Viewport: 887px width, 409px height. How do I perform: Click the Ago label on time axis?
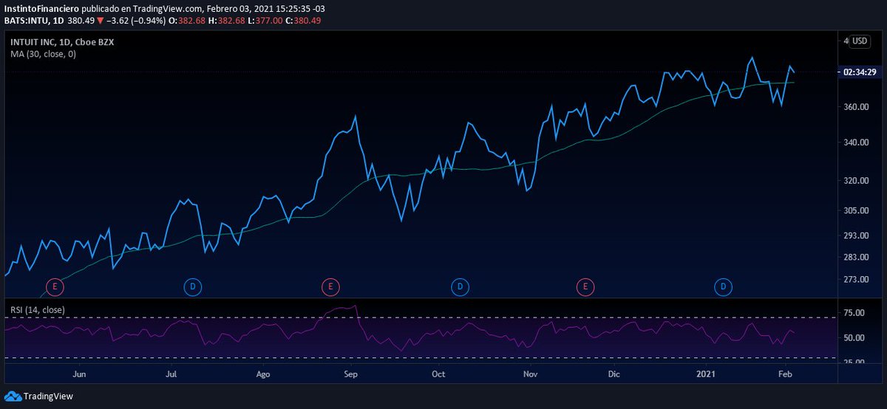tap(263, 374)
